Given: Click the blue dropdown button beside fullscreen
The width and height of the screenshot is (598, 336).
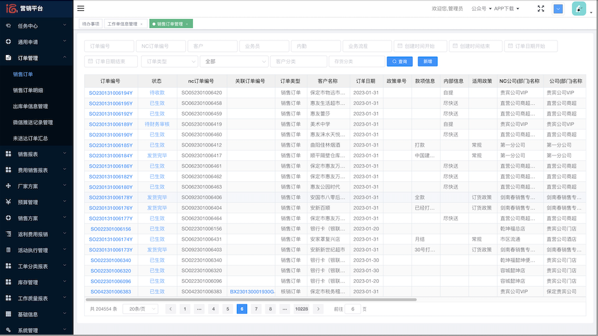Looking at the screenshot, I should (x=558, y=9).
